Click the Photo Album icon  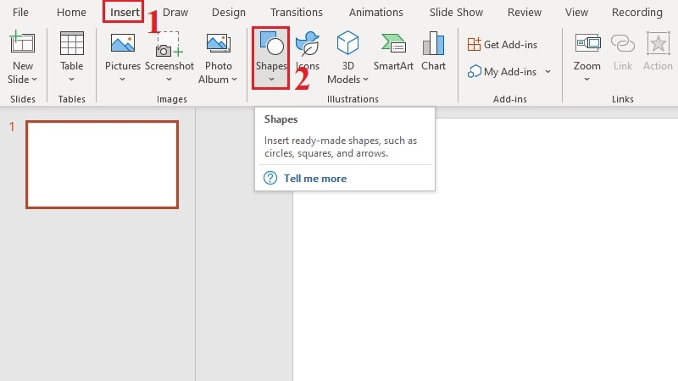(219, 43)
